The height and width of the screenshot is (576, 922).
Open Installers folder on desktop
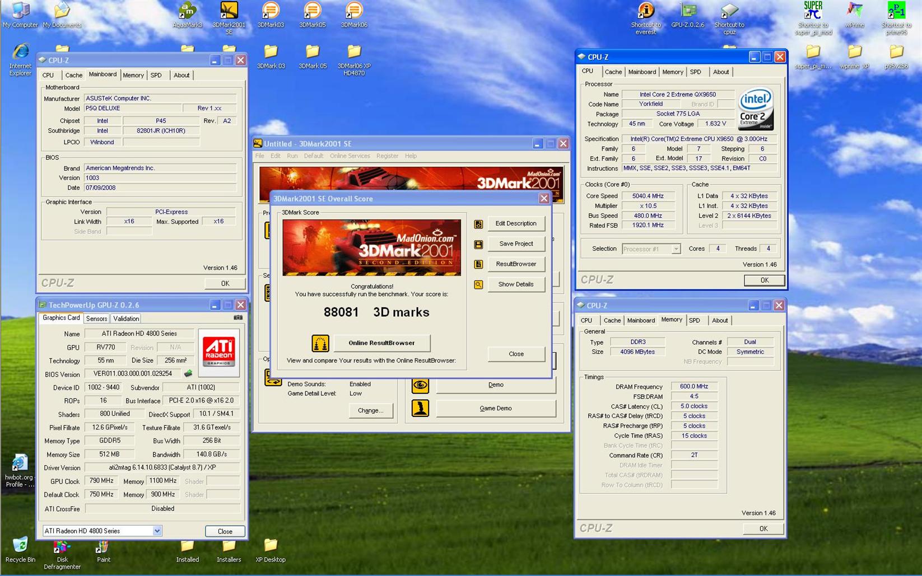[x=229, y=551]
